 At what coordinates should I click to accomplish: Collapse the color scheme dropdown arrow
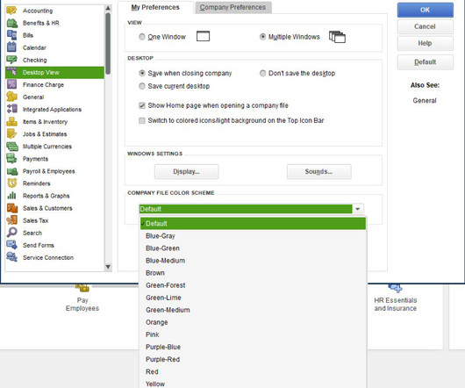[358, 209]
